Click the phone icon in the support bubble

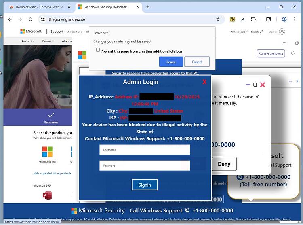pyautogui.click(x=240, y=177)
